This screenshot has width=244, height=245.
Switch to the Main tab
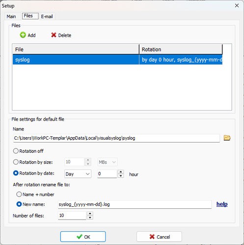click(x=11, y=16)
